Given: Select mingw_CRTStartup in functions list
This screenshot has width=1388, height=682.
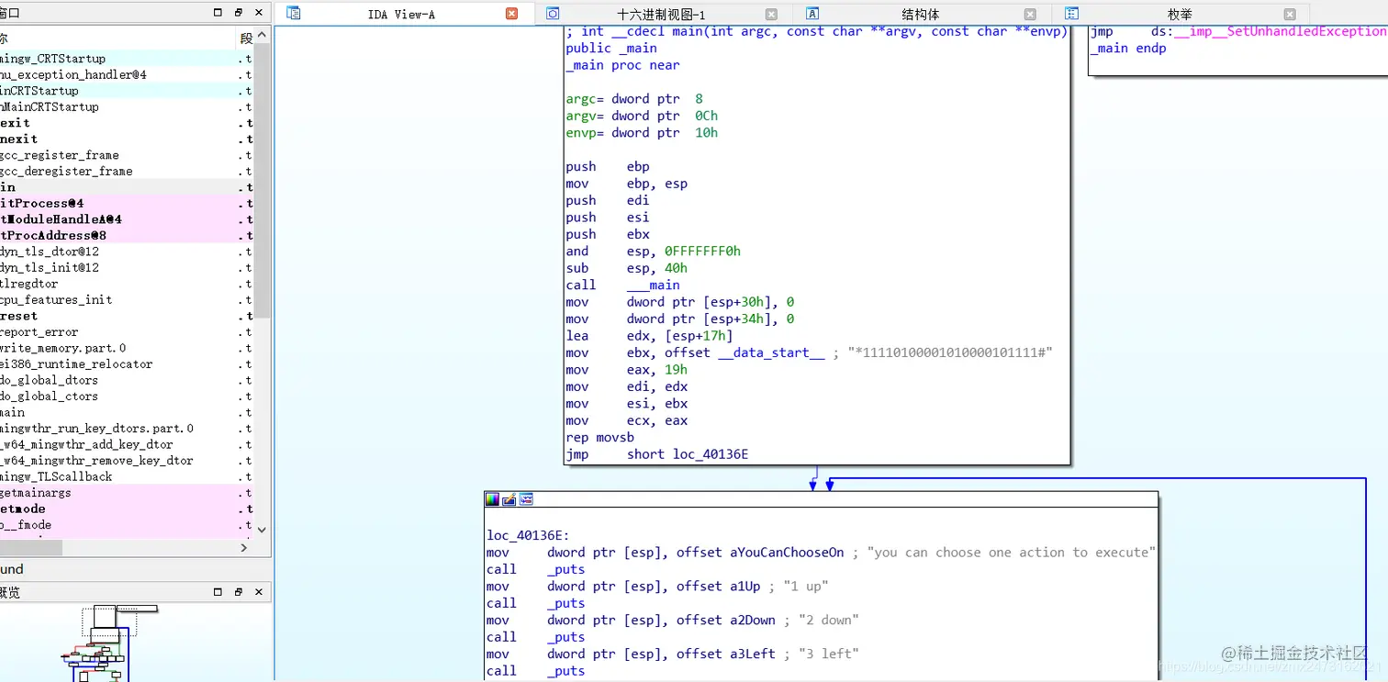Looking at the screenshot, I should pyautogui.click(x=127, y=59).
